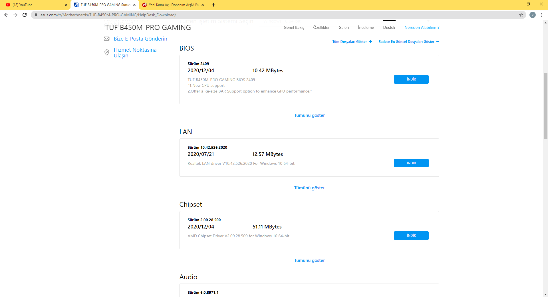Minimize the Chrome window
Viewport: 548px width, 297px height.
(515, 4)
